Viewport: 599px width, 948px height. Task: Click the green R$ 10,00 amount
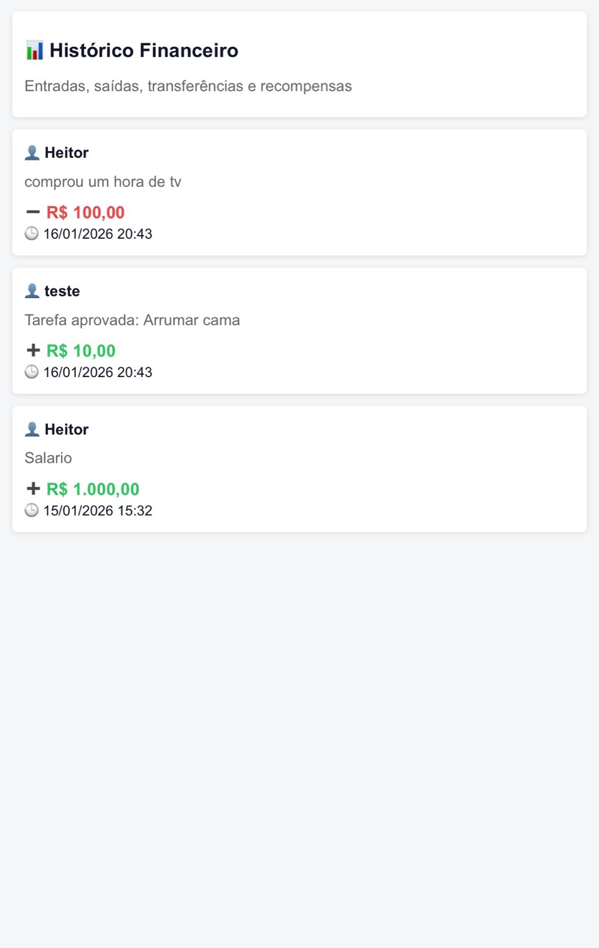pyautogui.click(x=81, y=351)
